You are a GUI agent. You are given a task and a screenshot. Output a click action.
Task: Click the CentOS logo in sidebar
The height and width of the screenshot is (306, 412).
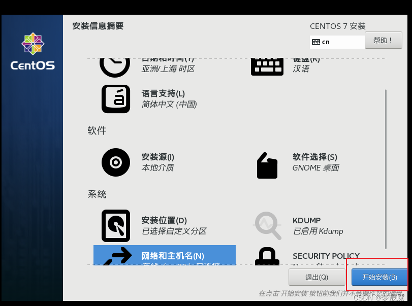click(x=33, y=51)
